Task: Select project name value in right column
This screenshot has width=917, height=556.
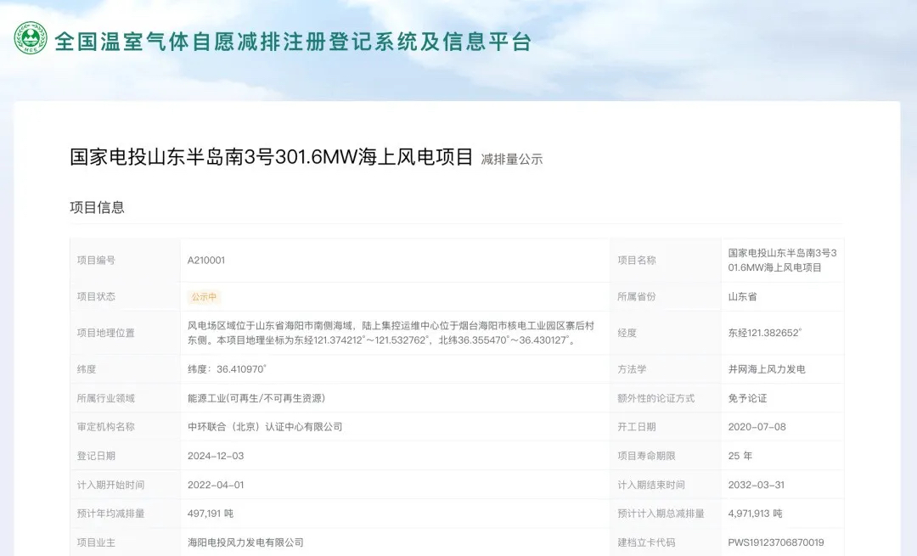Action: click(783, 260)
